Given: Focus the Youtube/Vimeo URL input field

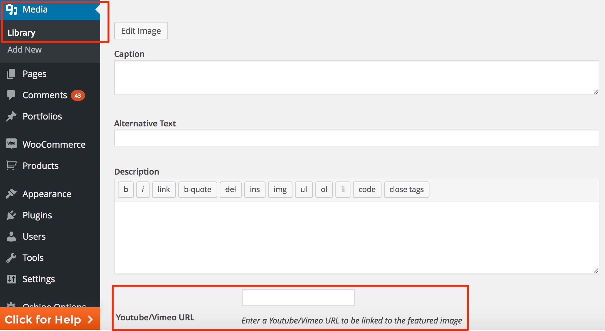Looking at the screenshot, I should pos(298,298).
